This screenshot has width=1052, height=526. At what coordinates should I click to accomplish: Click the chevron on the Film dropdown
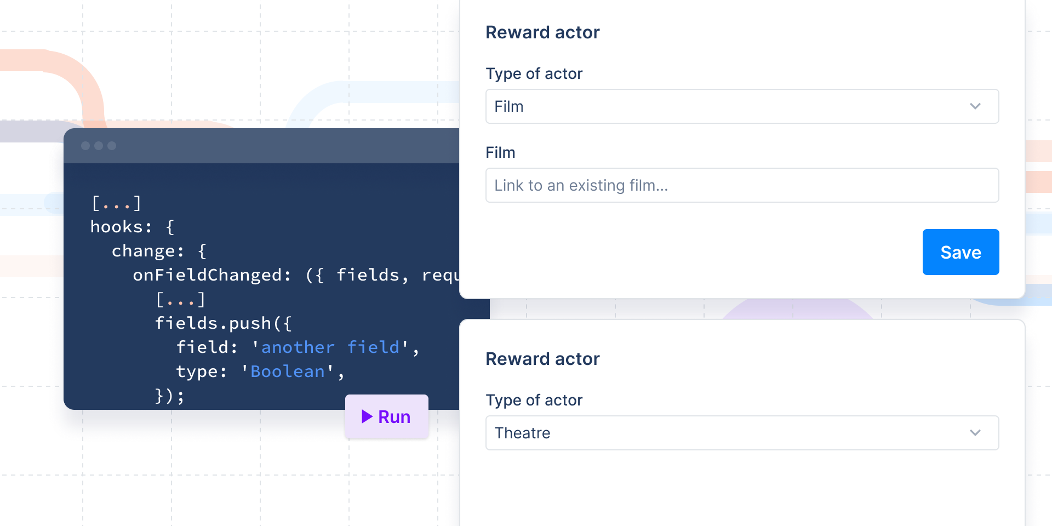tap(975, 106)
